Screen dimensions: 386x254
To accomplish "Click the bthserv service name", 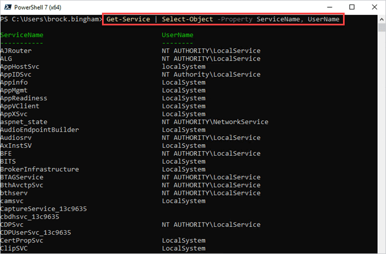I will pos(14,193).
